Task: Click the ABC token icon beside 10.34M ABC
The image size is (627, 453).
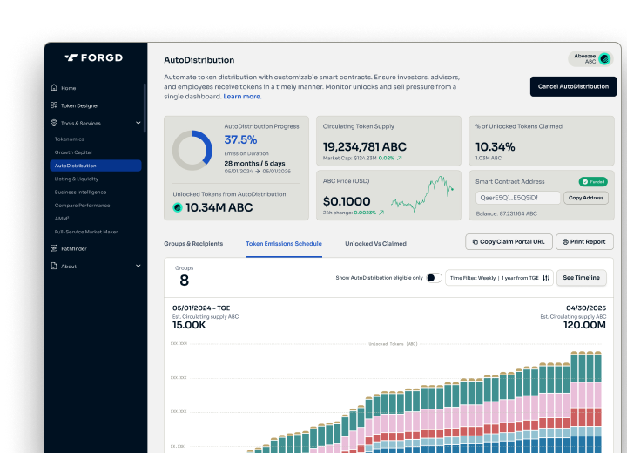Action: pyautogui.click(x=179, y=207)
